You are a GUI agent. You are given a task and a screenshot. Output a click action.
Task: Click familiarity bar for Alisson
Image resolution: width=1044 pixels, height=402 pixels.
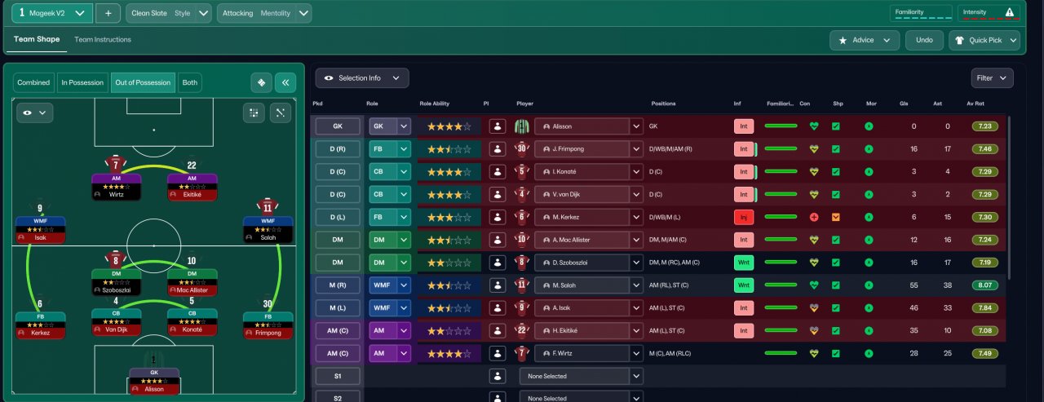click(781, 126)
